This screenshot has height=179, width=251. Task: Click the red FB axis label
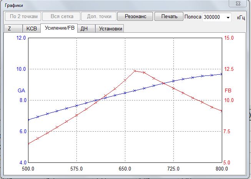click(228, 90)
